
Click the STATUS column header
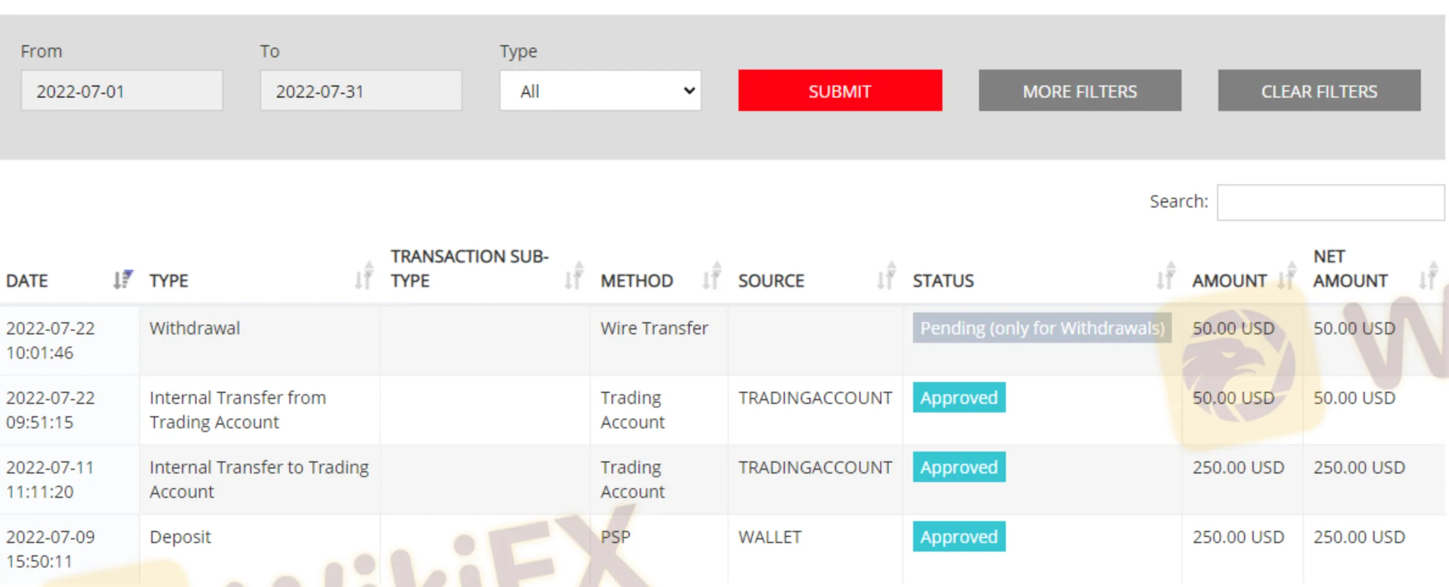[944, 281]
